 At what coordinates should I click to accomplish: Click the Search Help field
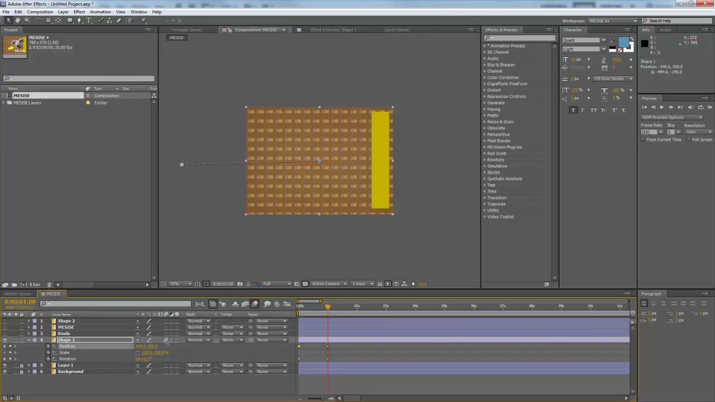(x=679, y=21)
